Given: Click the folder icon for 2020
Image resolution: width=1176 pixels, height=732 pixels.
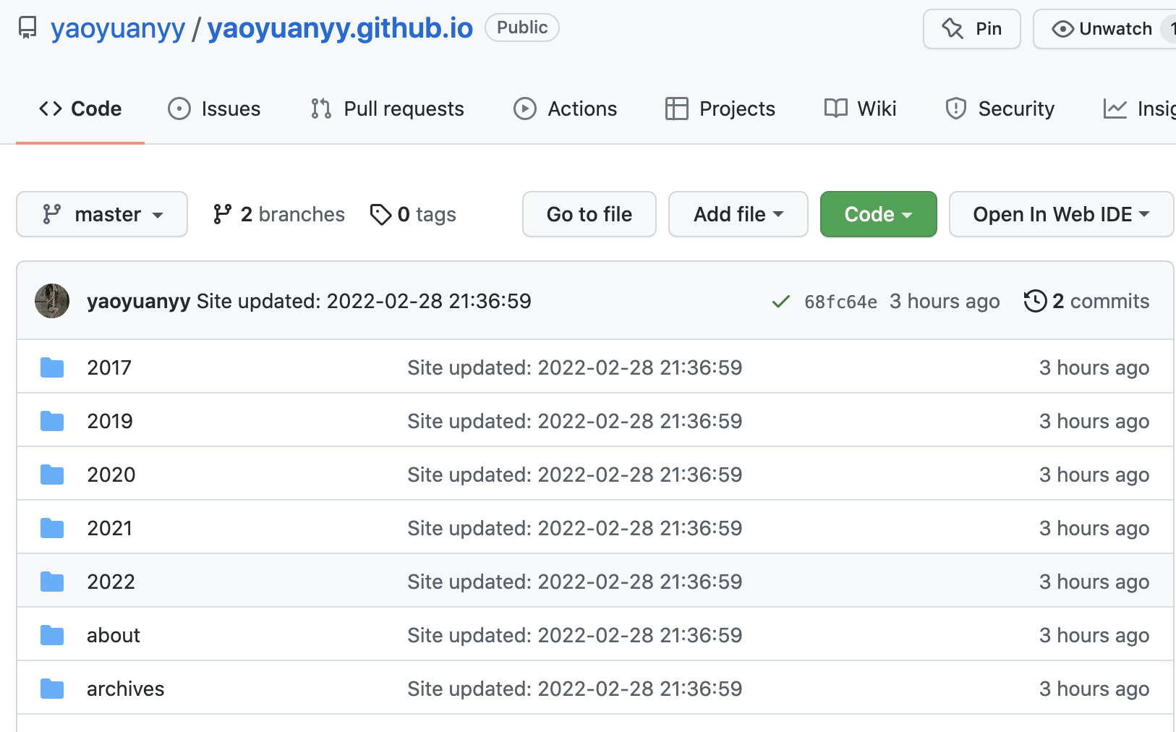Looking at the screenshot, I should pyautogui.click(x=52, y=474).
